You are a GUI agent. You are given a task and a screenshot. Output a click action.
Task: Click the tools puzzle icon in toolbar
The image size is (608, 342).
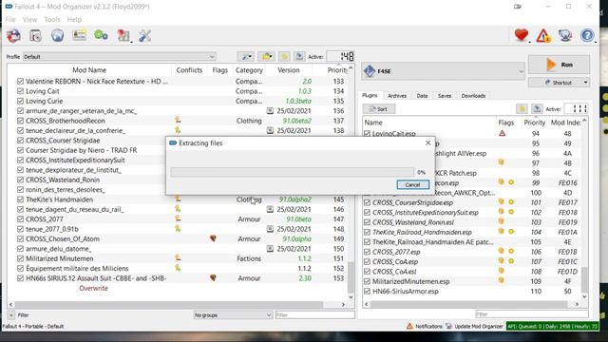[123, 36]
